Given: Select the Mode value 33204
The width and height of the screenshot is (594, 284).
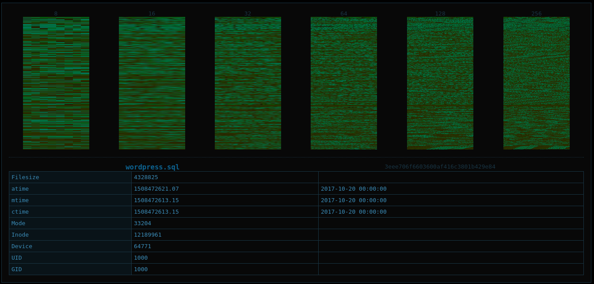Looking at the screenshot, I should [x=142, y=223].
